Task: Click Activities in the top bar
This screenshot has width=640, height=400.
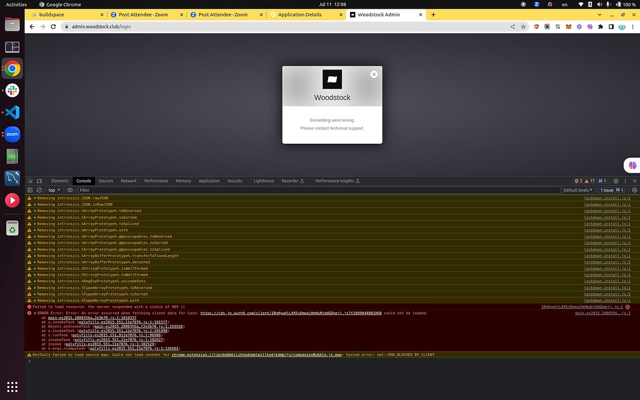Action: click(x=16, y=4)
